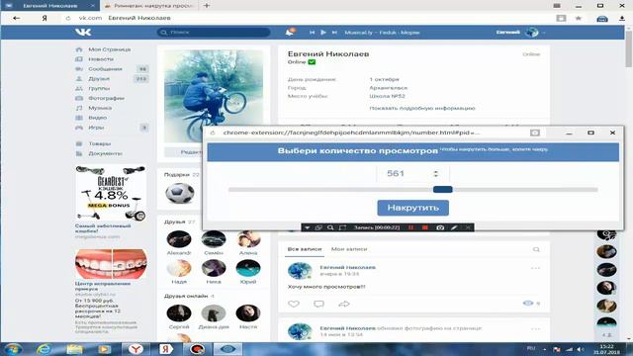Stop the screen recording red square
Screen dimensions: 633x356
tap(424, 227)
